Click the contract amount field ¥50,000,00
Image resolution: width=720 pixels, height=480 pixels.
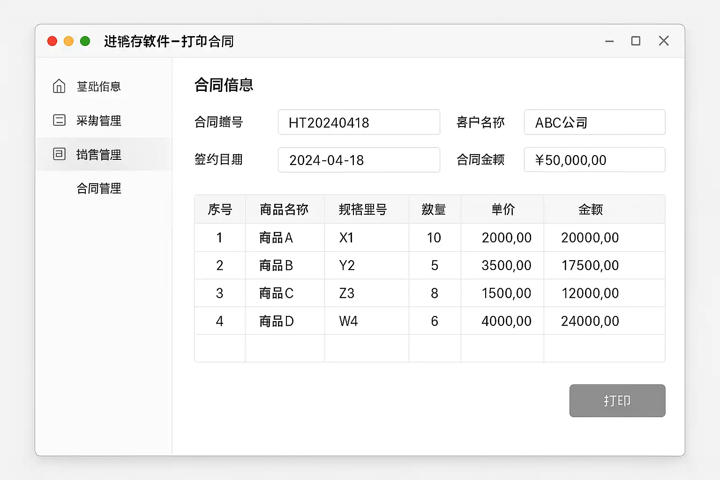coord(594,160)
